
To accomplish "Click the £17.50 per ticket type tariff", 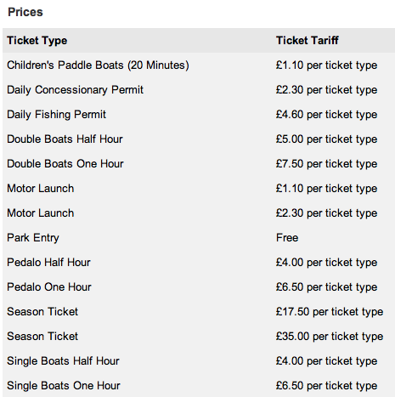I will point(330,312).
